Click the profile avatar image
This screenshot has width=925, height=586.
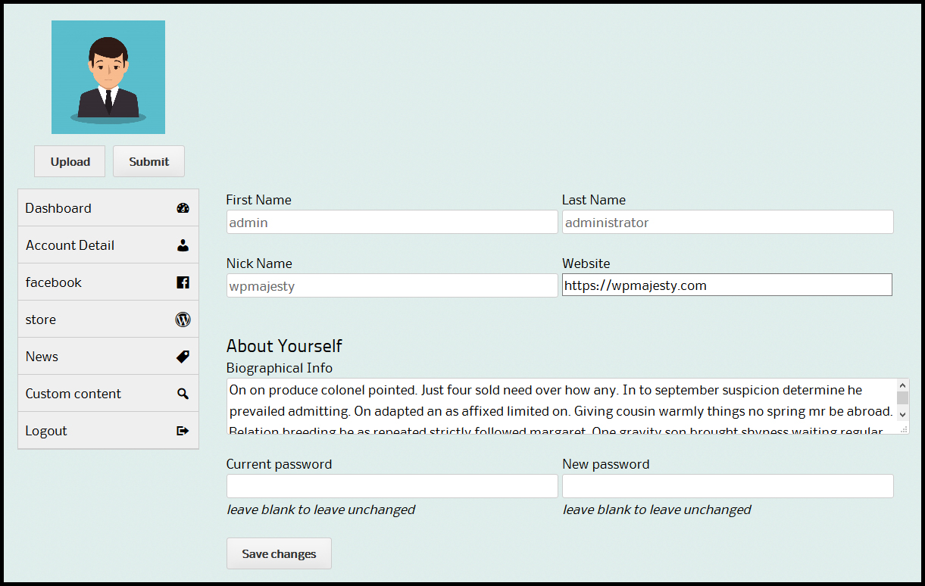[x=108, y=77]
